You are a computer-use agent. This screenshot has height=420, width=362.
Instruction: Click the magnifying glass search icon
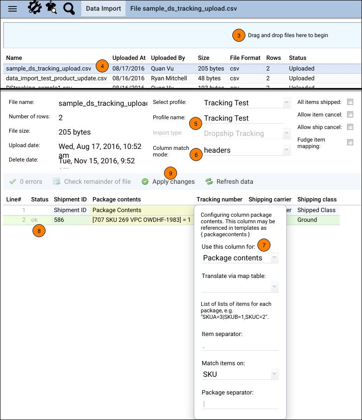69,8
